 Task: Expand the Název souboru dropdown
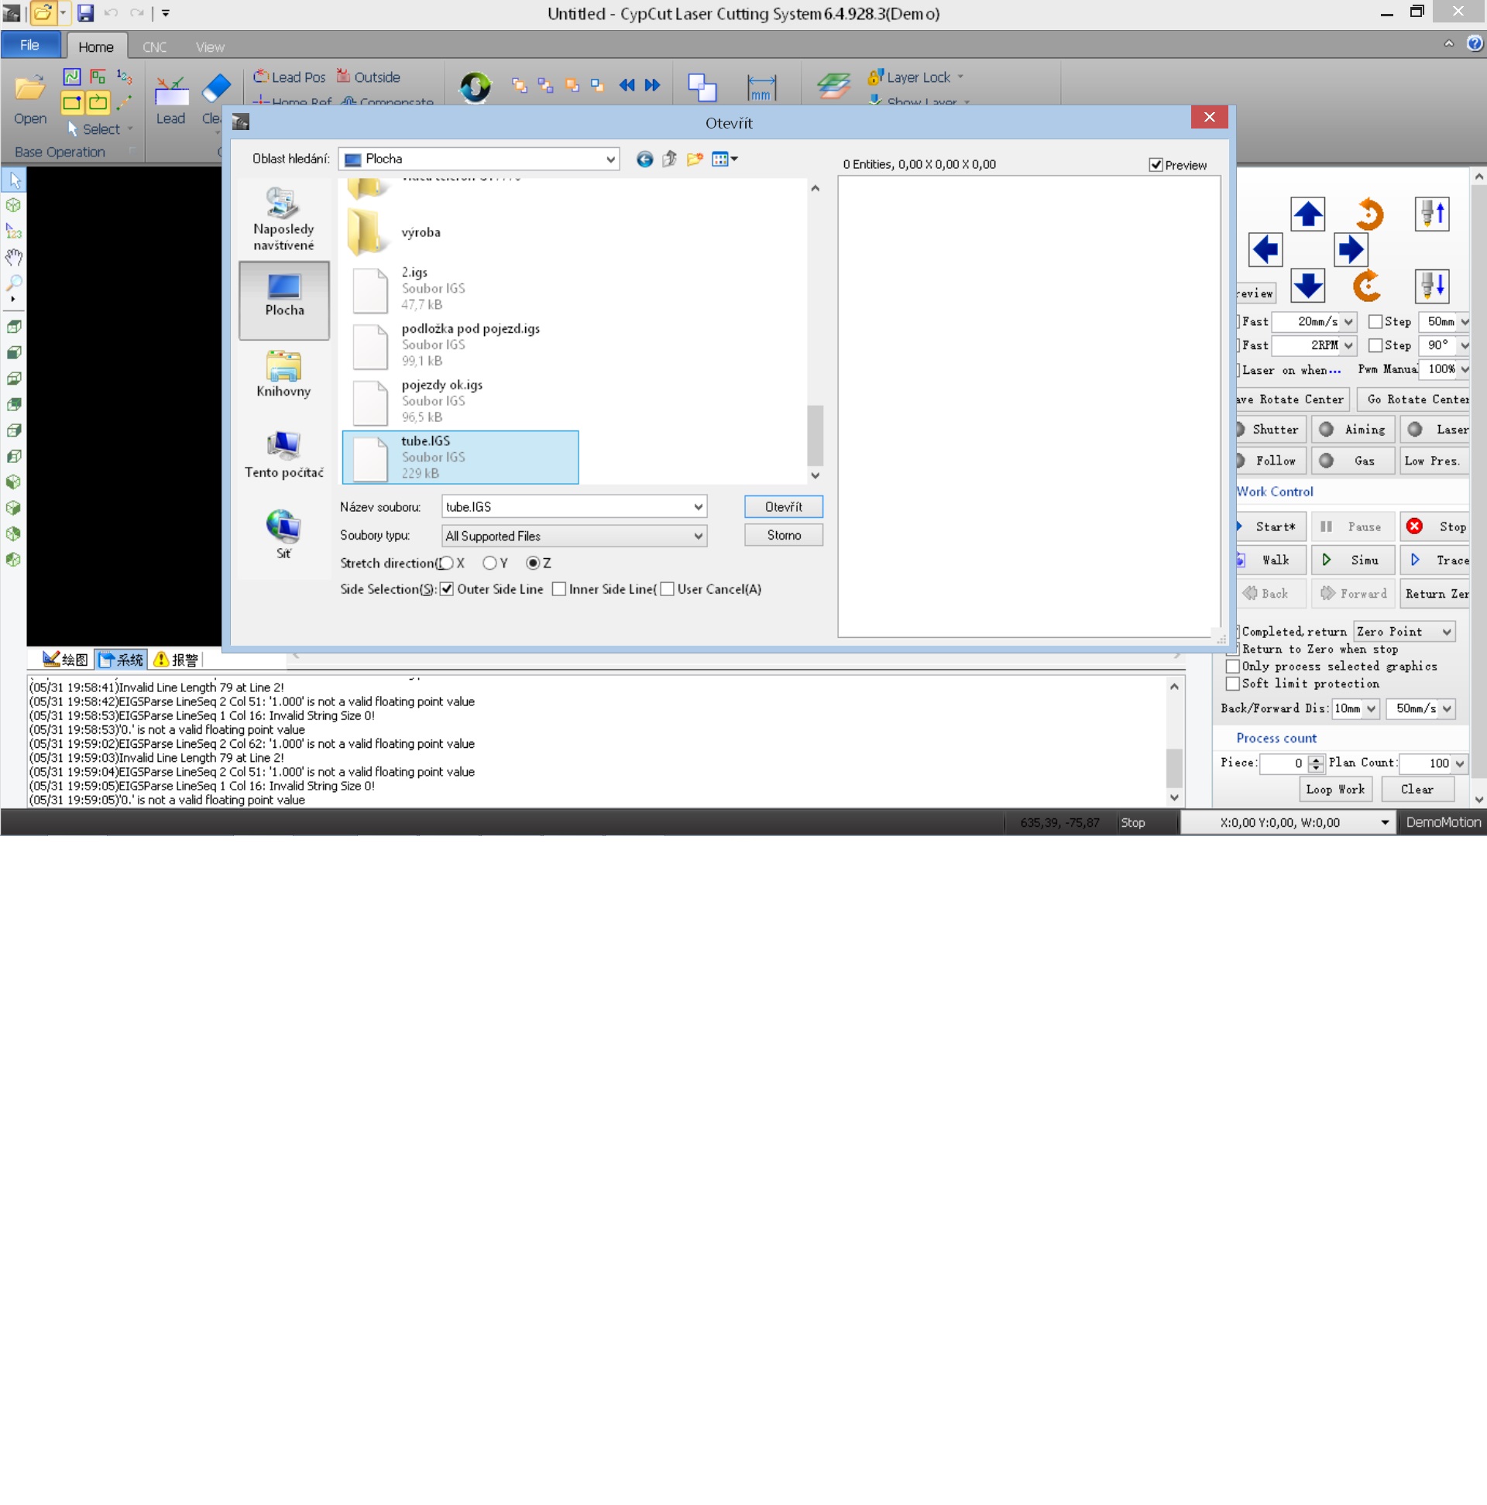[x=699, y=507]
